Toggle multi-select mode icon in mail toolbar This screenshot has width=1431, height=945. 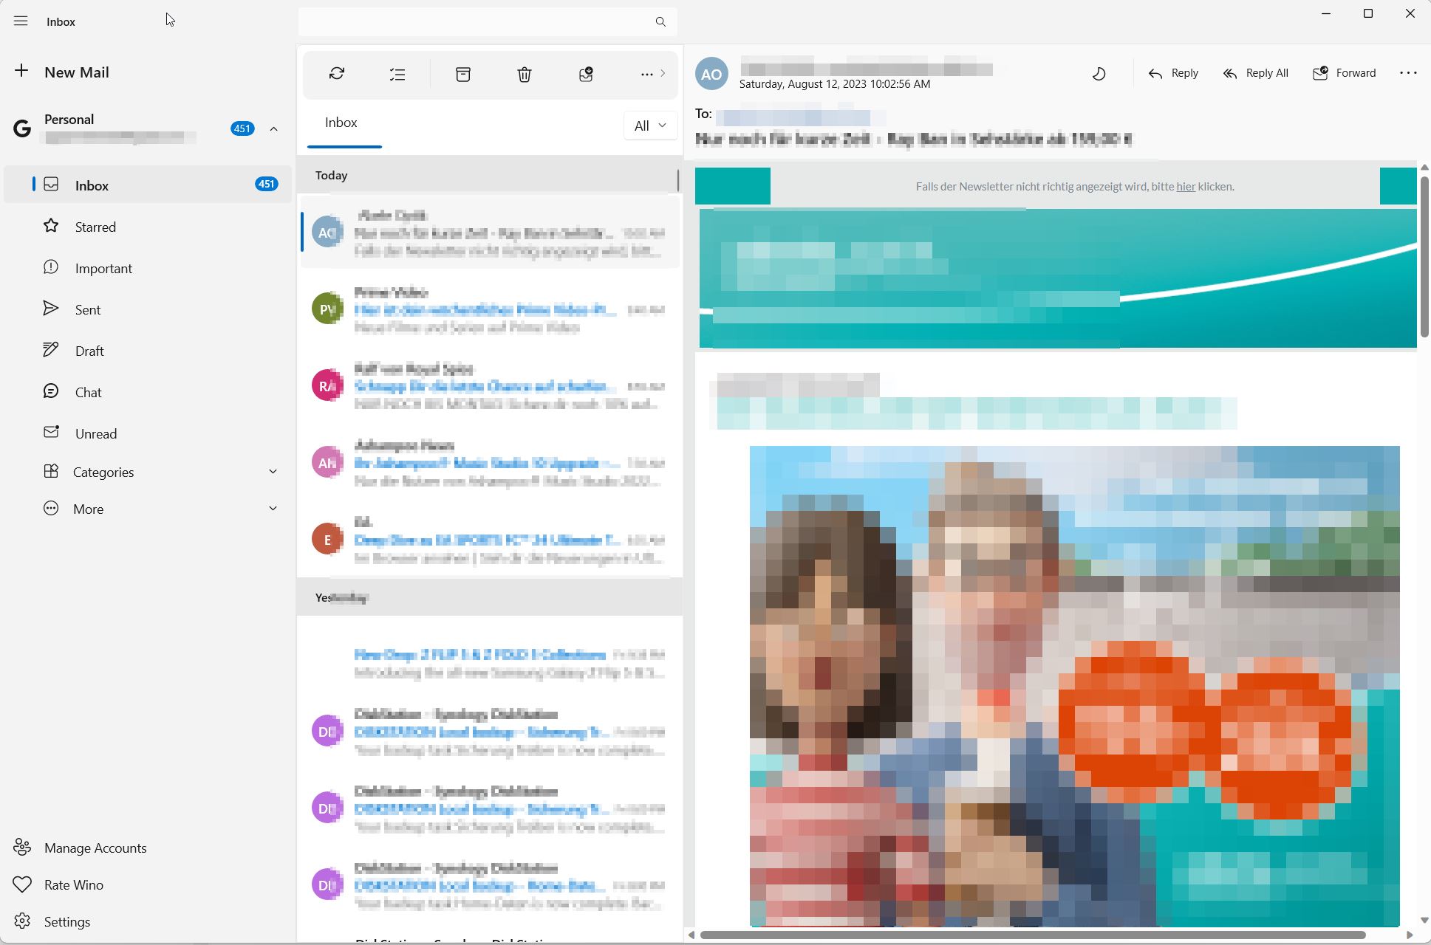(x=397, y=74)
